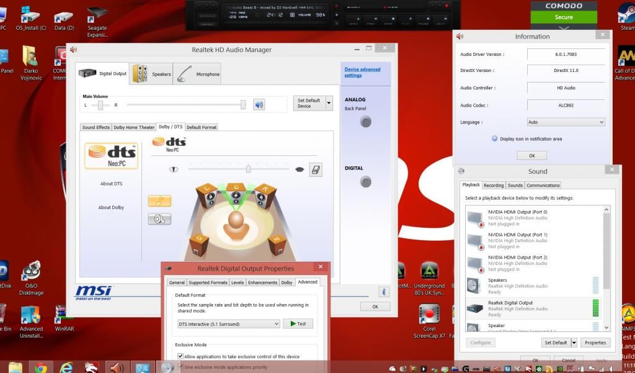Click the main volume slider handle
This screenshot has height=373, width=635.
click(x=243, y=105)
